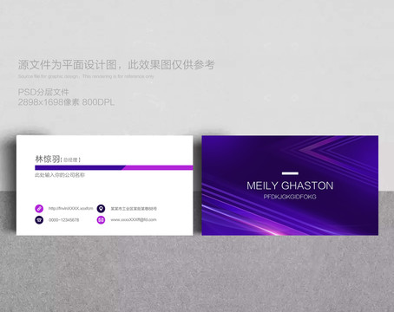Click the MEILY GHASTON title on purple card
394x312 pixels.
(290, 185)
